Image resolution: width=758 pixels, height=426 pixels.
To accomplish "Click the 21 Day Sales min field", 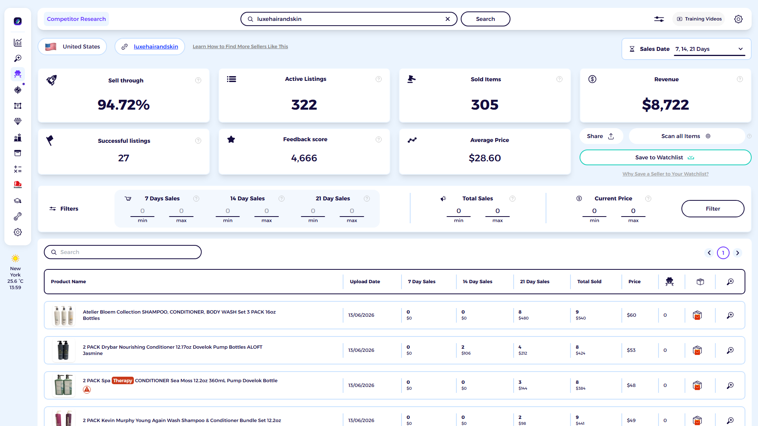I will coord(313,211).
